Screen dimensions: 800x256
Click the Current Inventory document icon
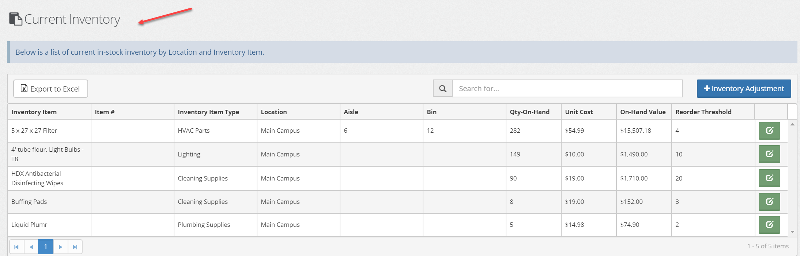point(15,19)
